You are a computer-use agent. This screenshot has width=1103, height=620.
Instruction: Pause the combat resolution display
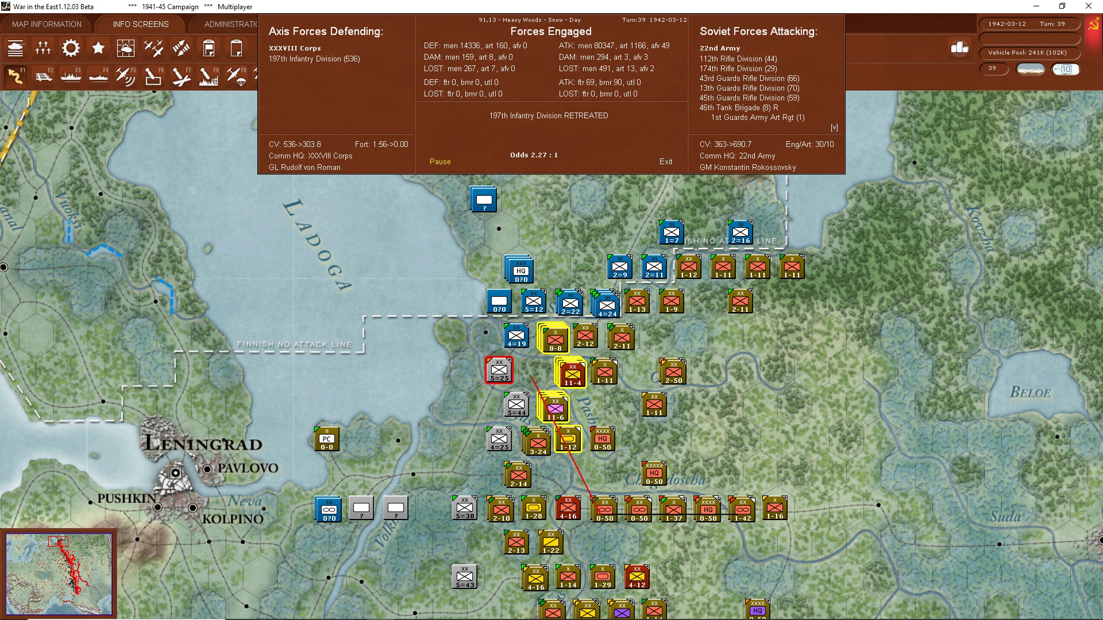pos(440,162)
